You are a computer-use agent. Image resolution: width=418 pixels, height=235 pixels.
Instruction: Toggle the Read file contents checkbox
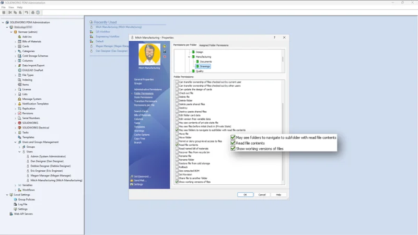pyautogui.click(x=177, y=145)
